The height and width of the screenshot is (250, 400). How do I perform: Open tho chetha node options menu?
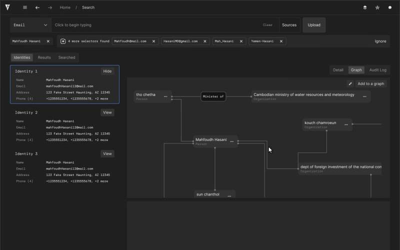coord(165,96)
